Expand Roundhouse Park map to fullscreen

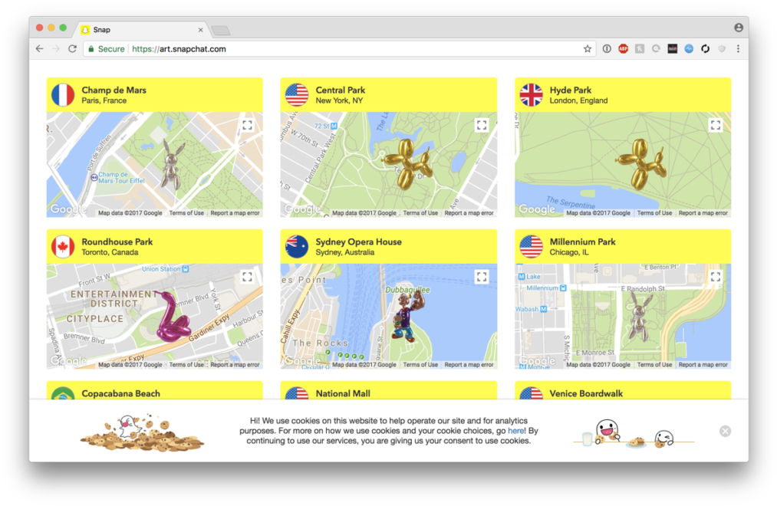coord(247,277)
